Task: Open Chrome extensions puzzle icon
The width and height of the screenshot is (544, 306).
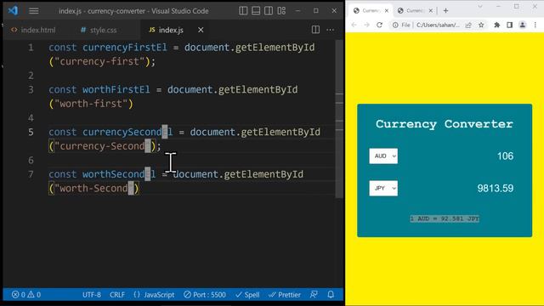Action: 496,25
